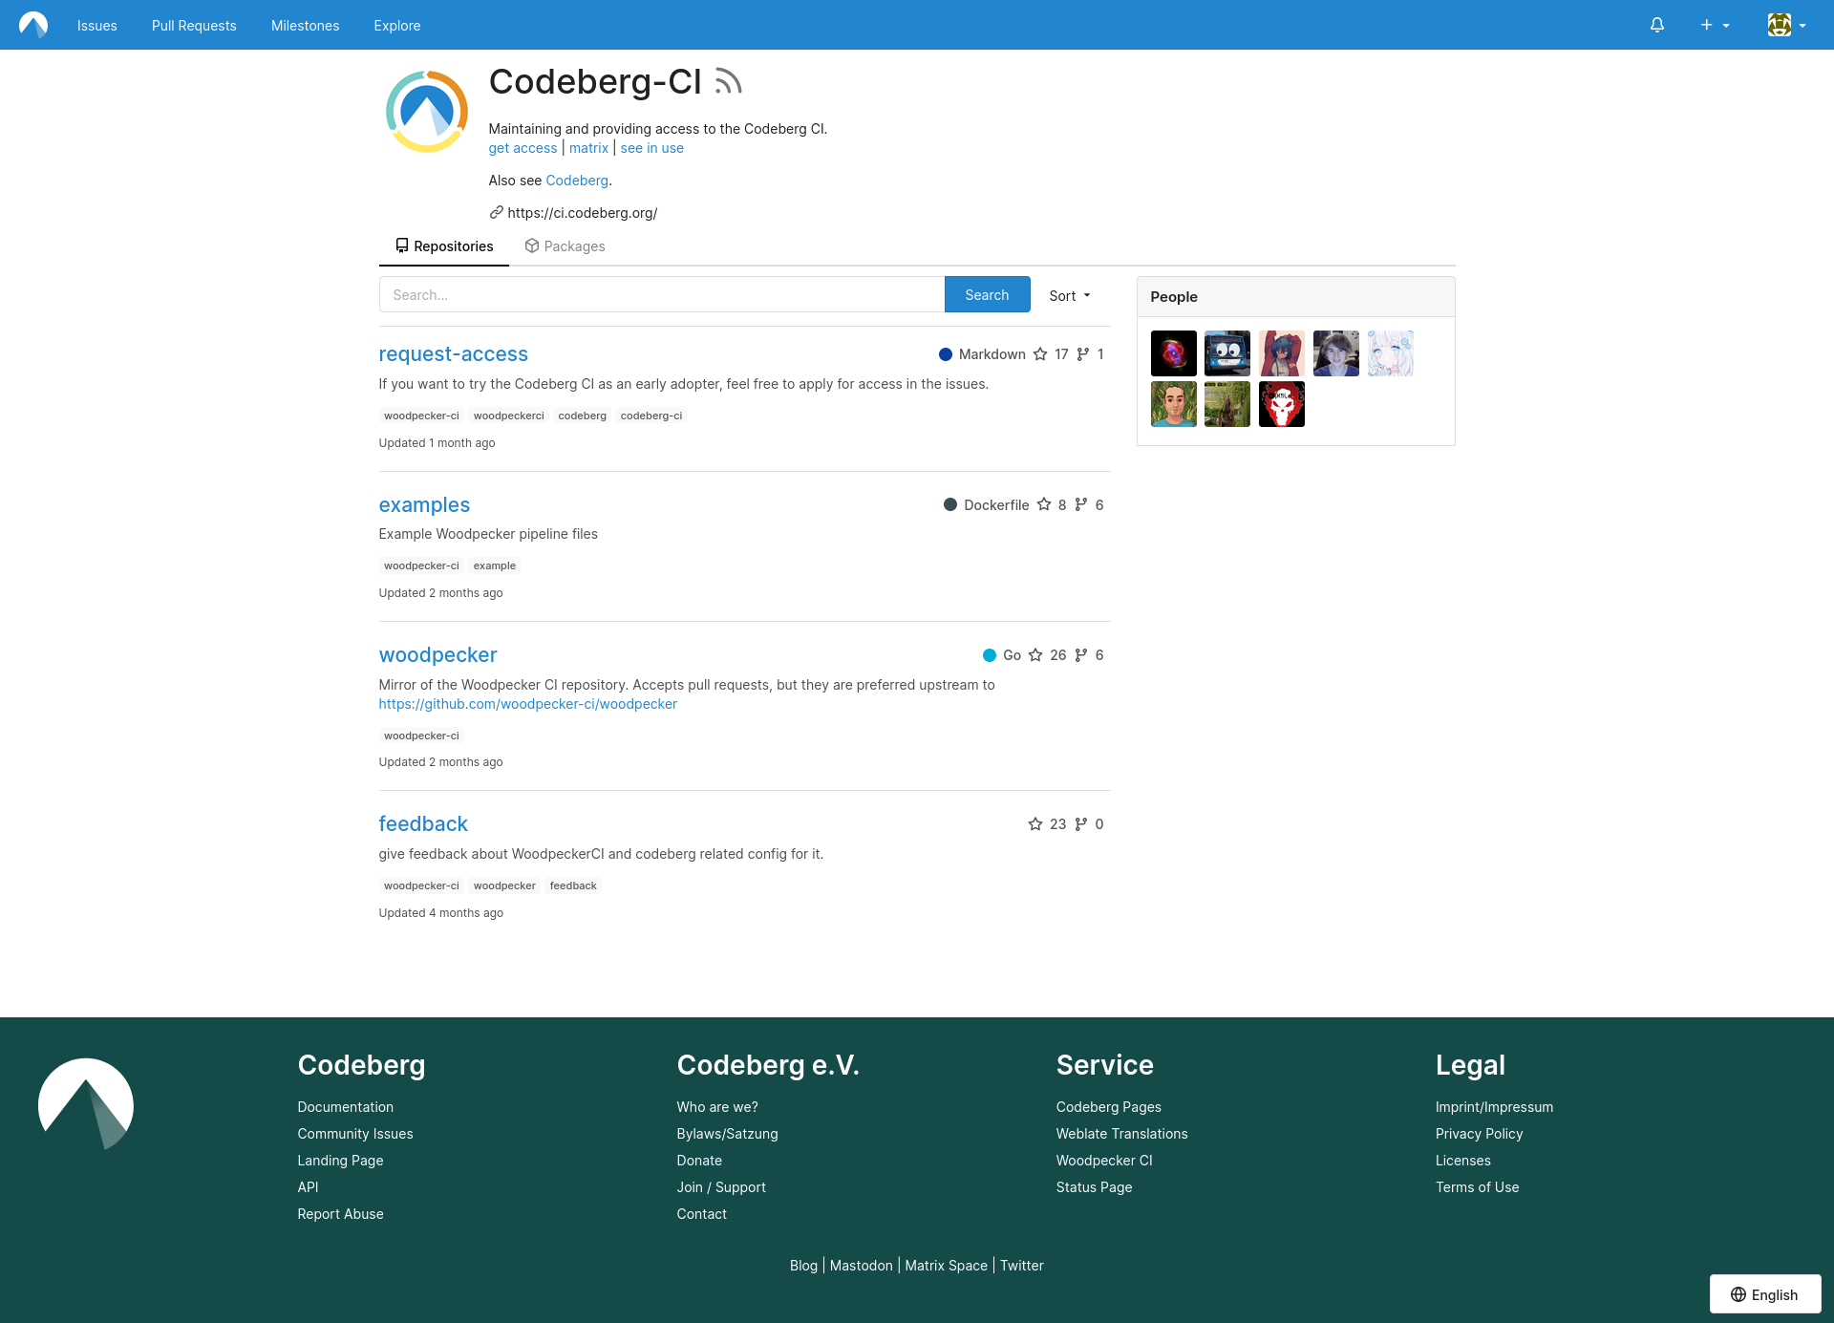Expand the Sort dropdown
The width and height of the screenshot is (1834, 1323).
tap(1070, 296)
